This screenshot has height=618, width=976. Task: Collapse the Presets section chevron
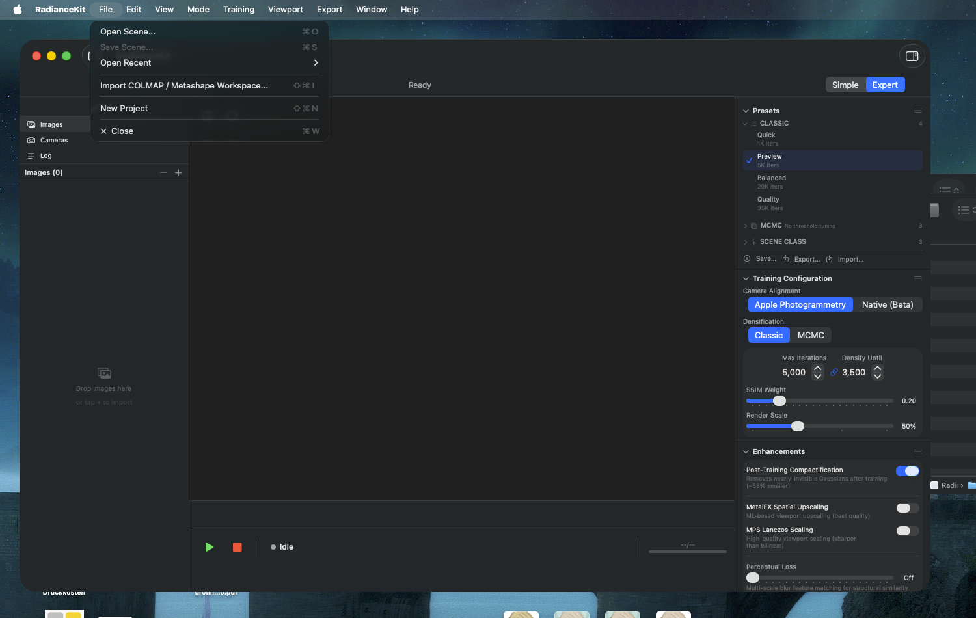(x=746, y=111)
